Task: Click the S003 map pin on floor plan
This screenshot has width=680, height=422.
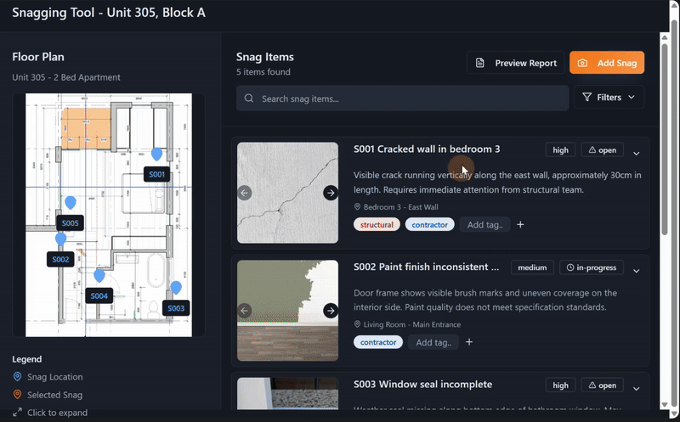Action: [176, 287]
